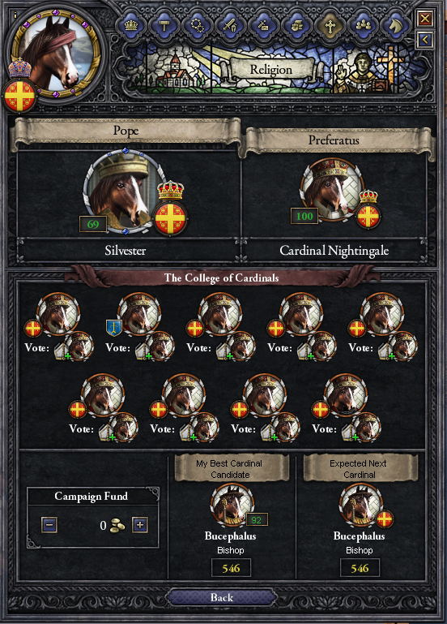Open the three-people council tab icon

pos(364,25)
